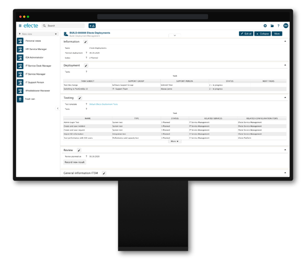
Task: Collapse the General information ITSM section arrow
Action: pyautogui.click(x=285, y=173)
